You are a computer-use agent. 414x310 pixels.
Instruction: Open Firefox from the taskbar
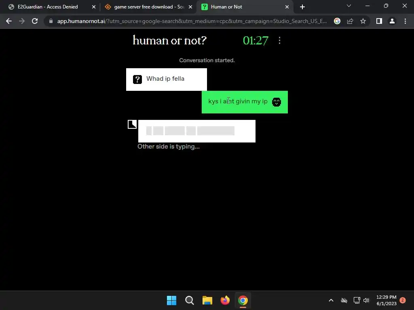point(225,300)
